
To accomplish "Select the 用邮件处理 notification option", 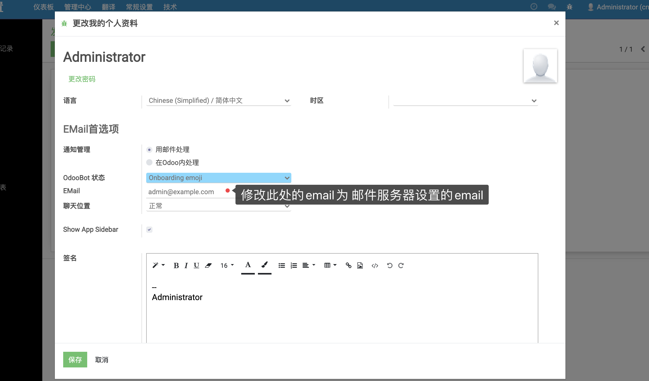I will click(149, 150).
